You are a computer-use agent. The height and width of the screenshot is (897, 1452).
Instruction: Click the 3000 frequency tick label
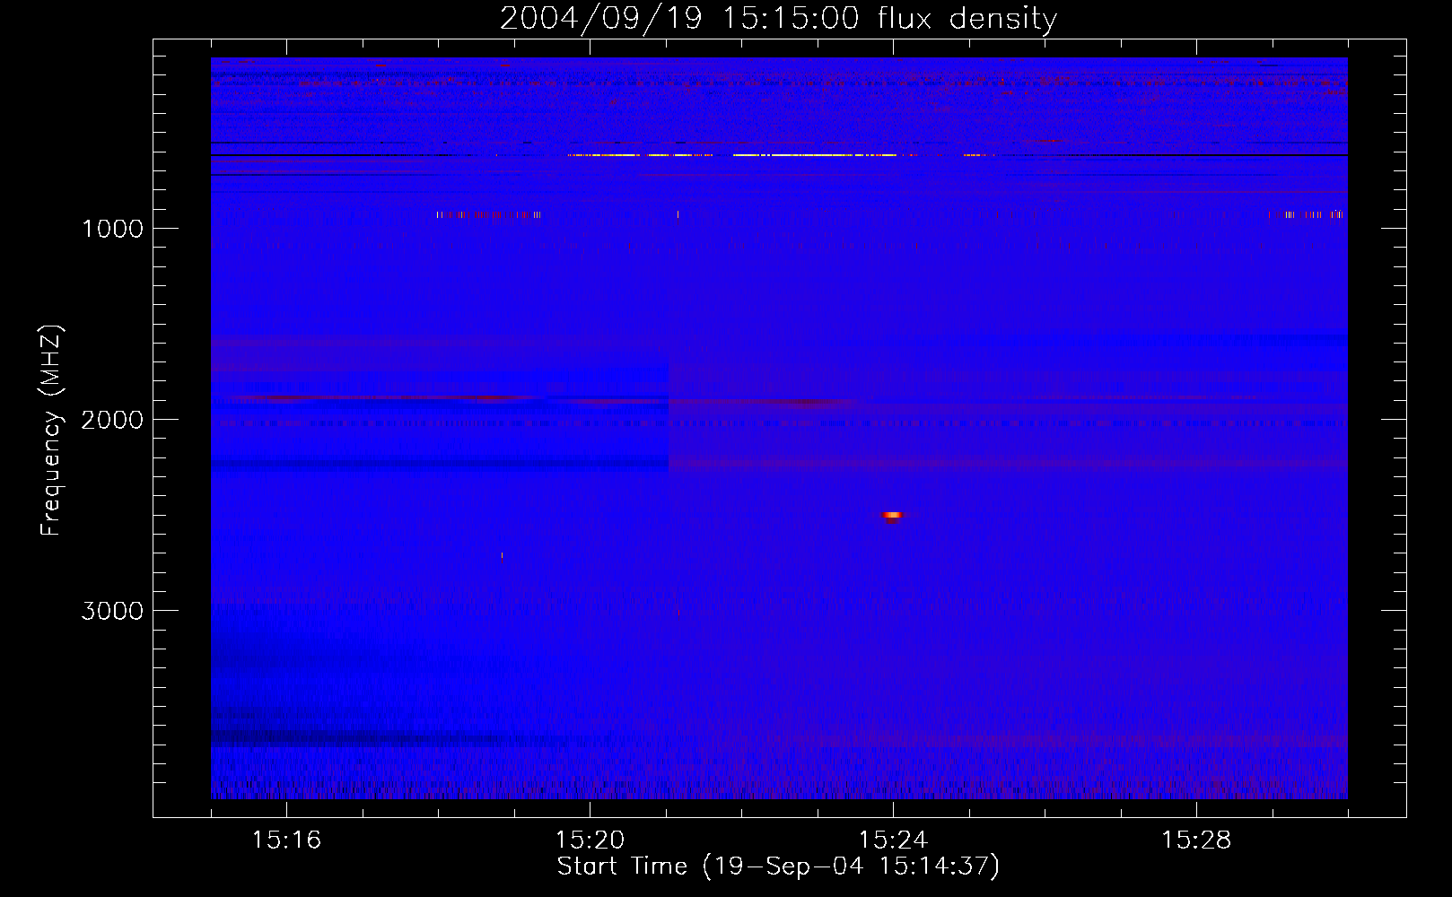coord(112,611)
